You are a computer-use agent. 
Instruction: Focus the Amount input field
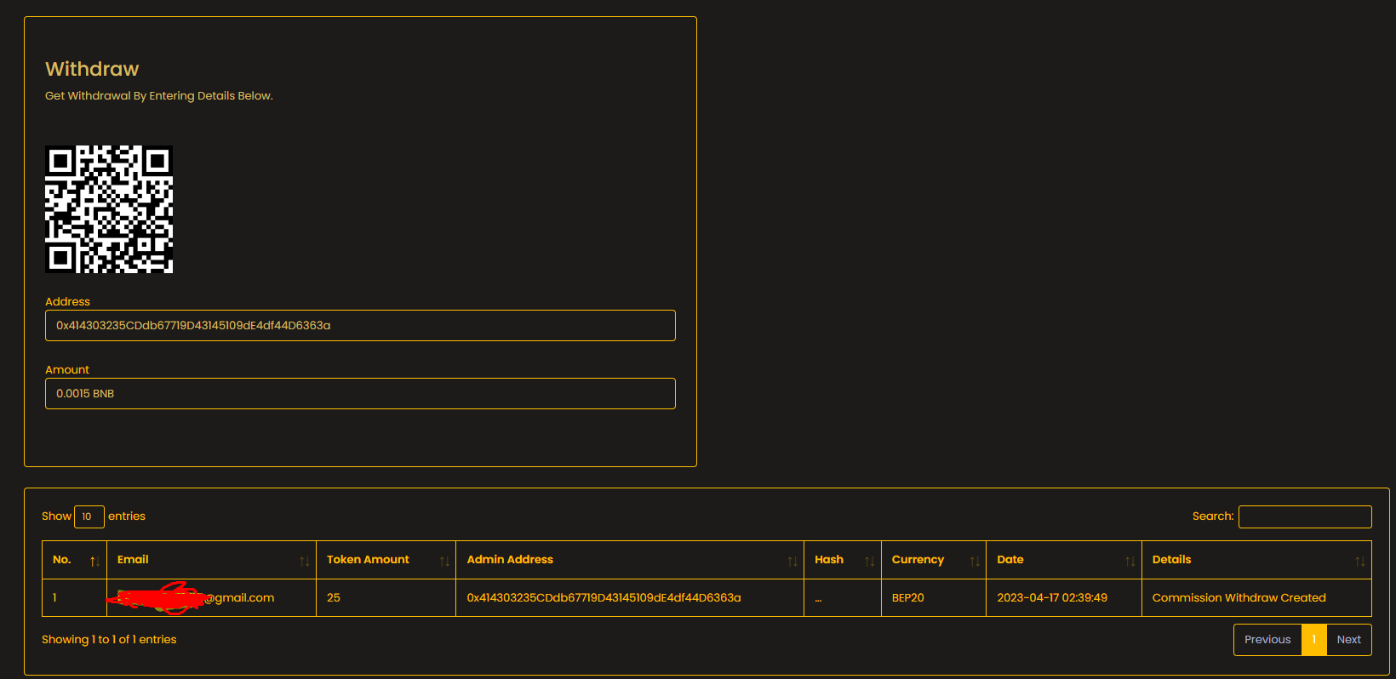[x=360, y=393]
